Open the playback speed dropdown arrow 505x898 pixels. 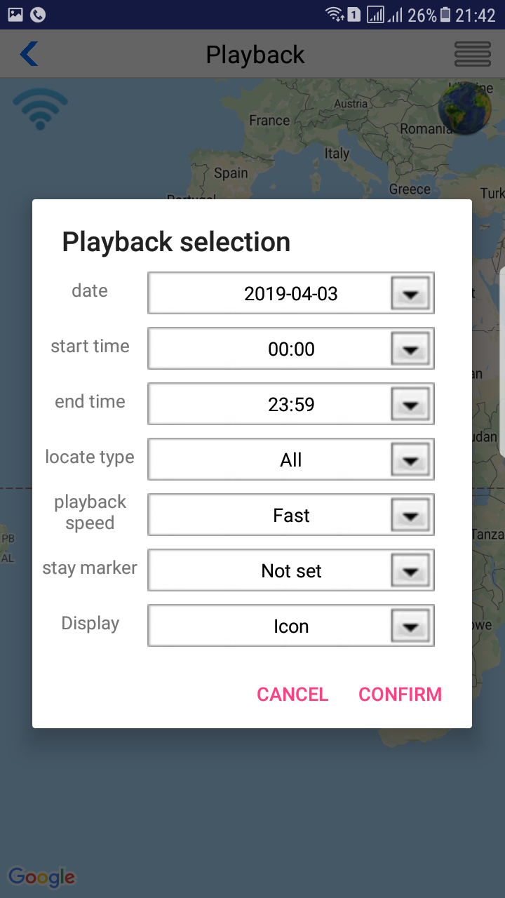pos(410,515)
